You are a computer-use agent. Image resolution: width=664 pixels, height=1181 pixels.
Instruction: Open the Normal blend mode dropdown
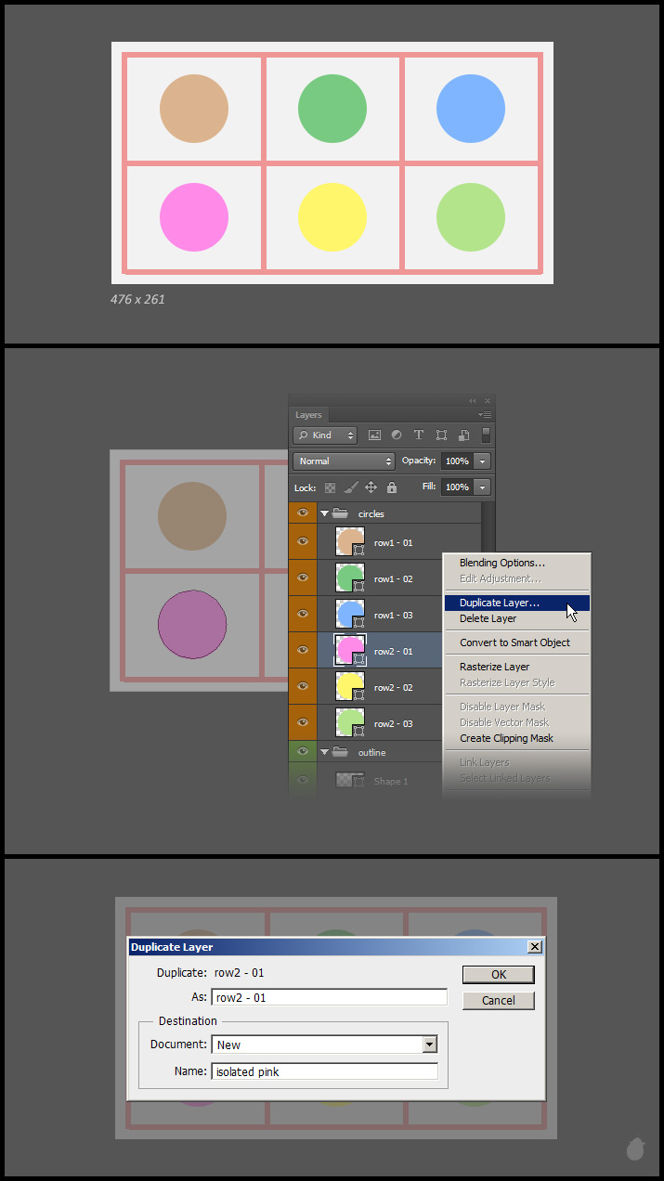click(345, 461)
